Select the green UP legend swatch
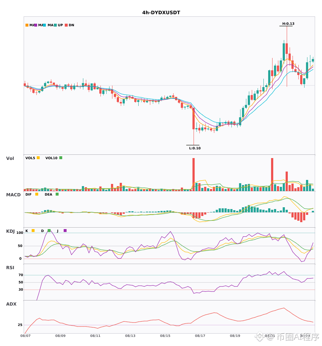 pos(55,25)
